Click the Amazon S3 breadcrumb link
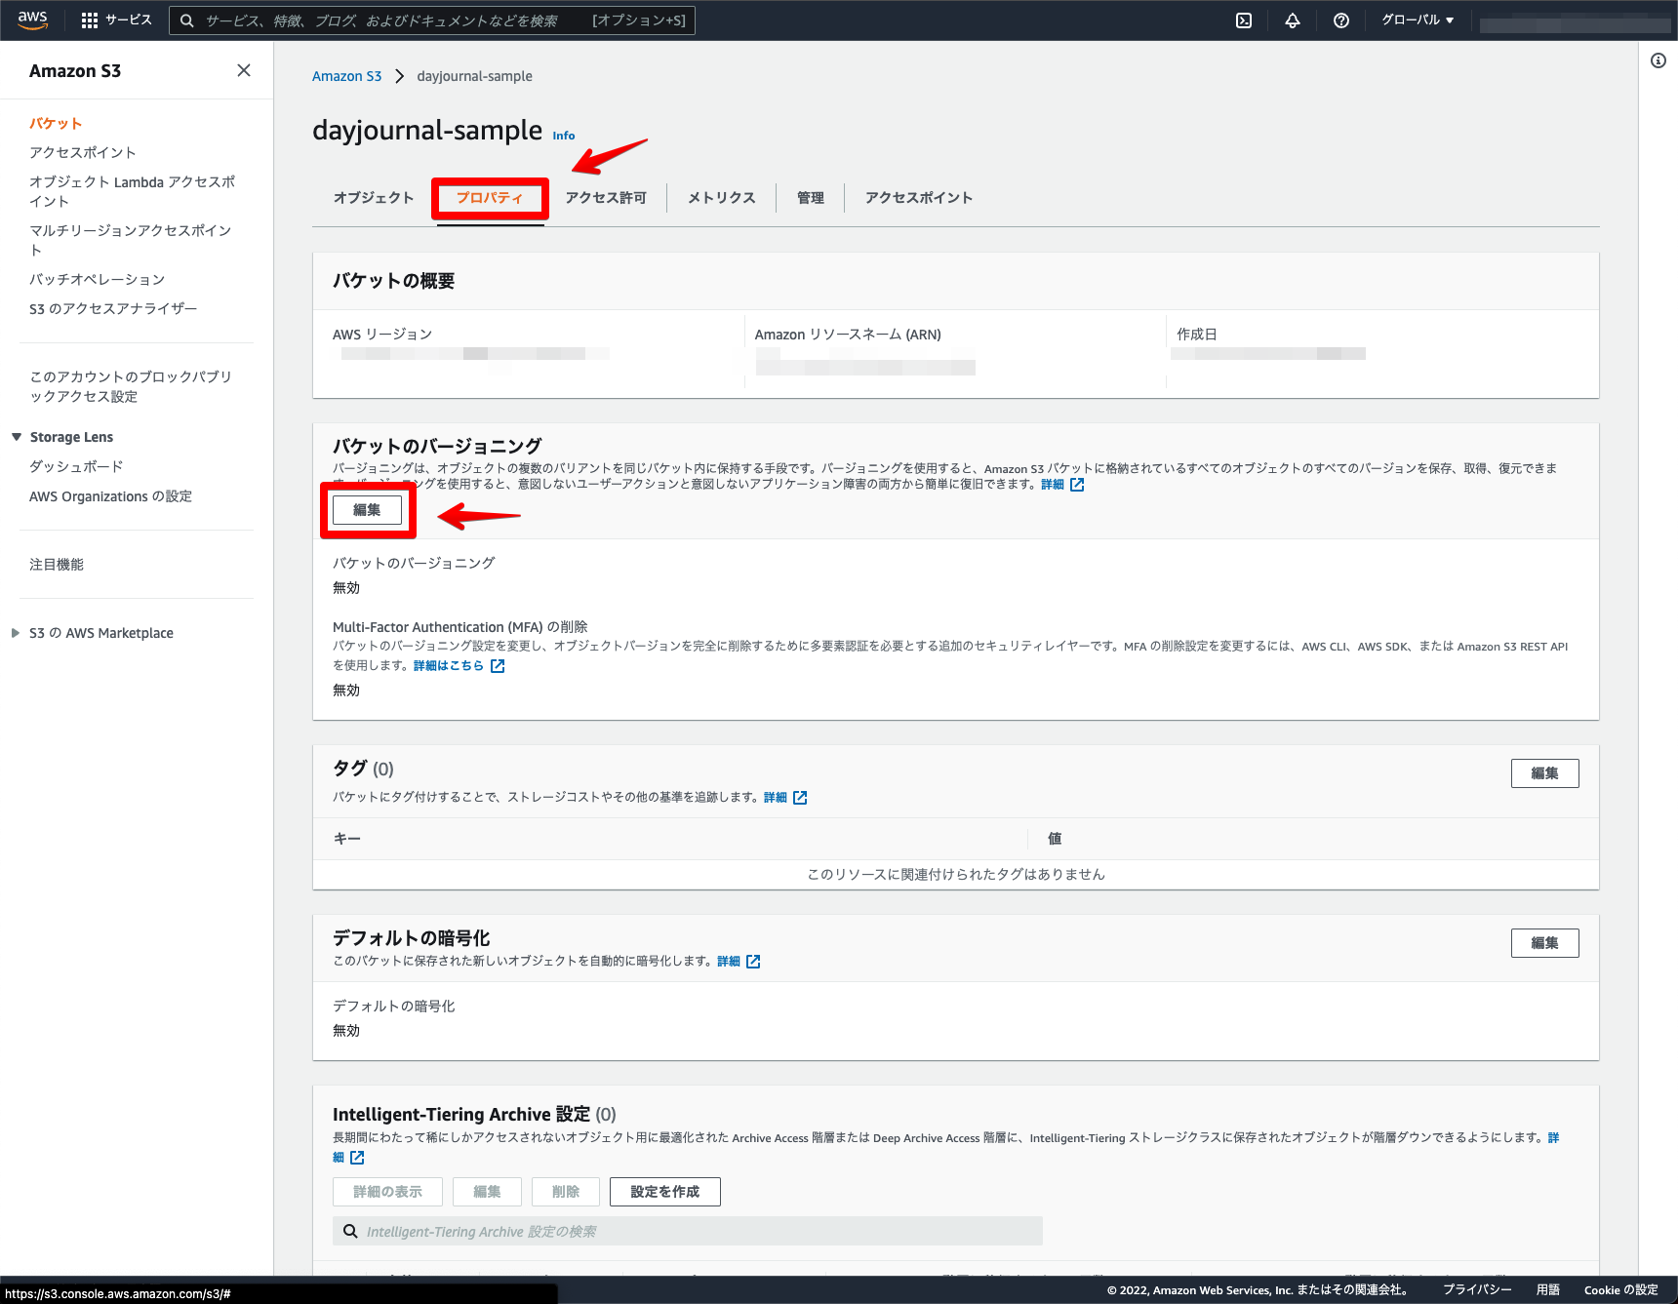 point(346,76)
